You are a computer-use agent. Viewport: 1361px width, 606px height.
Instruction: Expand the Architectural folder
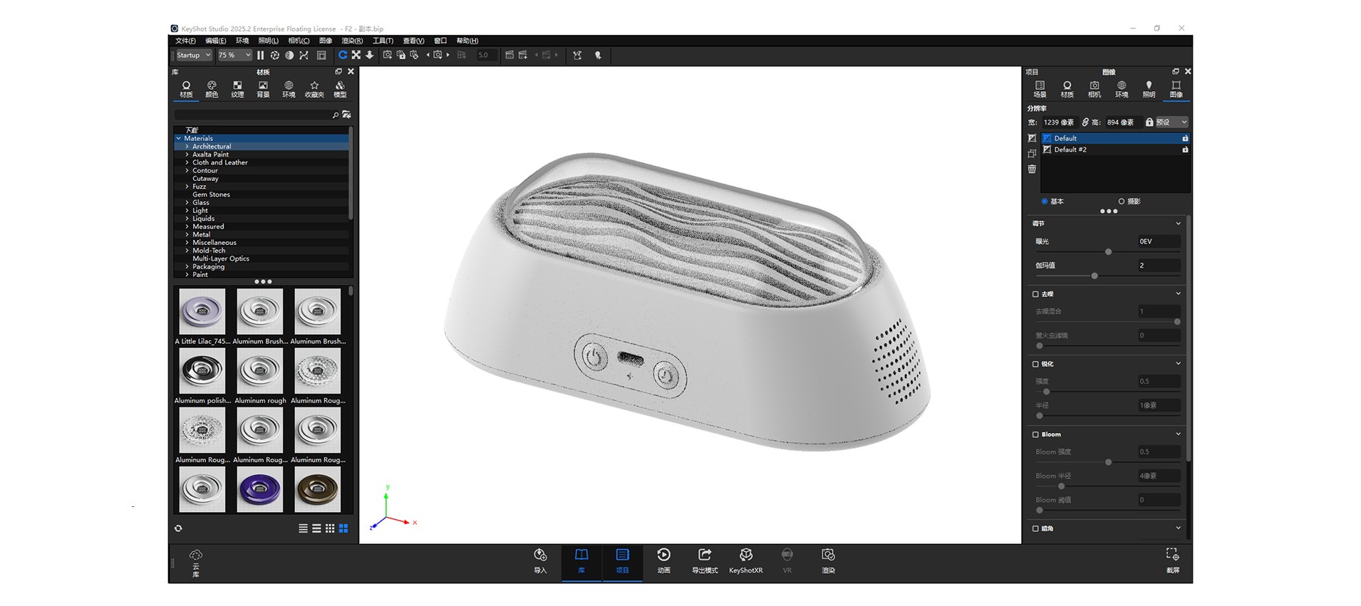187,147
